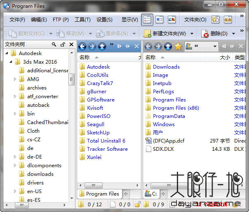The image size is (249, 212).
Task: Switch to the tiles view mode icon
Action: coord(159,20)
